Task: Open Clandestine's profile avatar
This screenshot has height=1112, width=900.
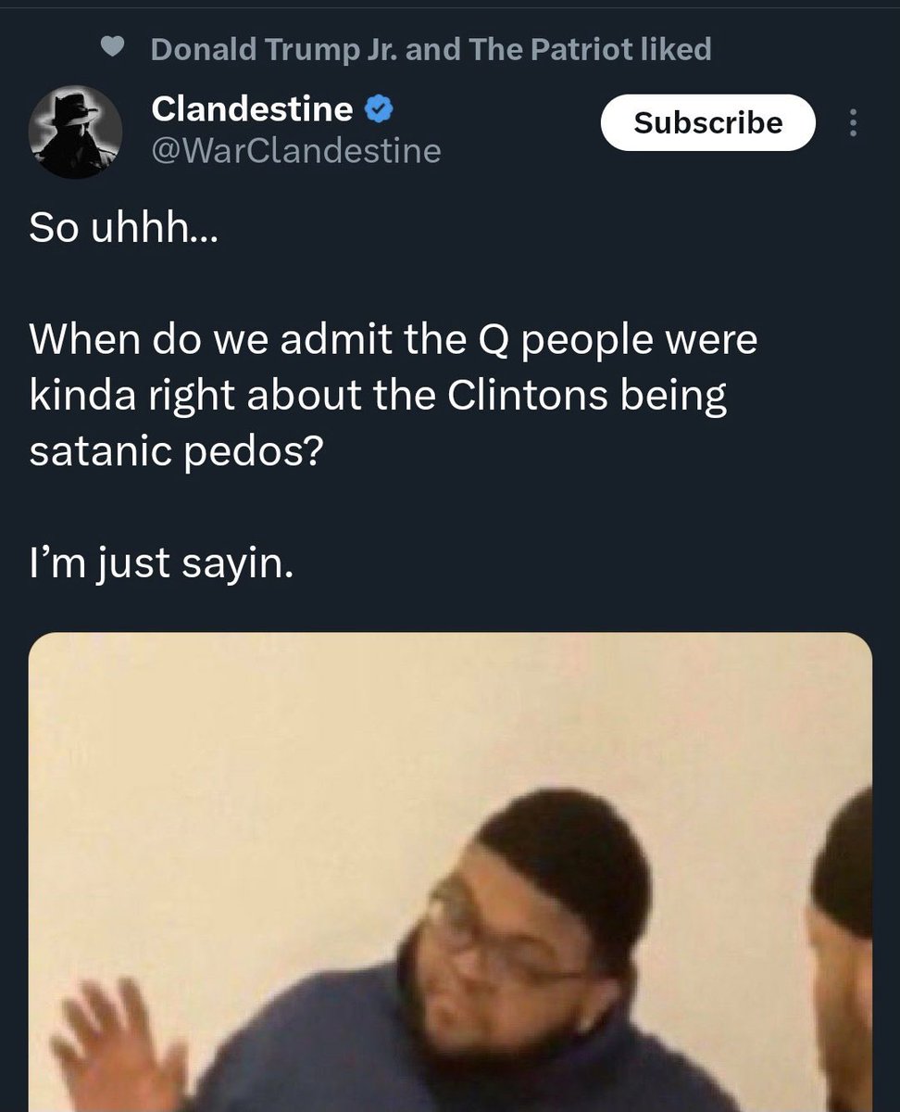Action: [x=76, y=132]
